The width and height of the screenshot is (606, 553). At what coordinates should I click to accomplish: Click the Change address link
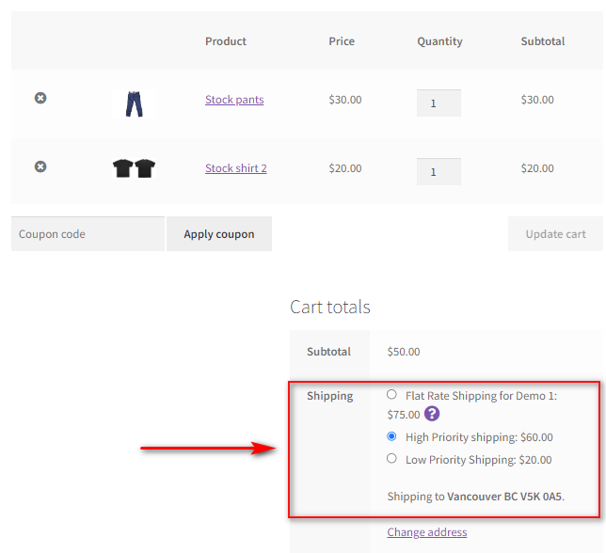coord(427,532)
